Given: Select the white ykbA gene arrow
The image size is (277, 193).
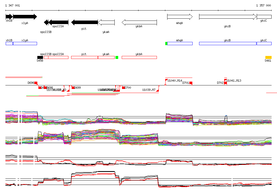Looking at the screenshot, I should [139, 22].
